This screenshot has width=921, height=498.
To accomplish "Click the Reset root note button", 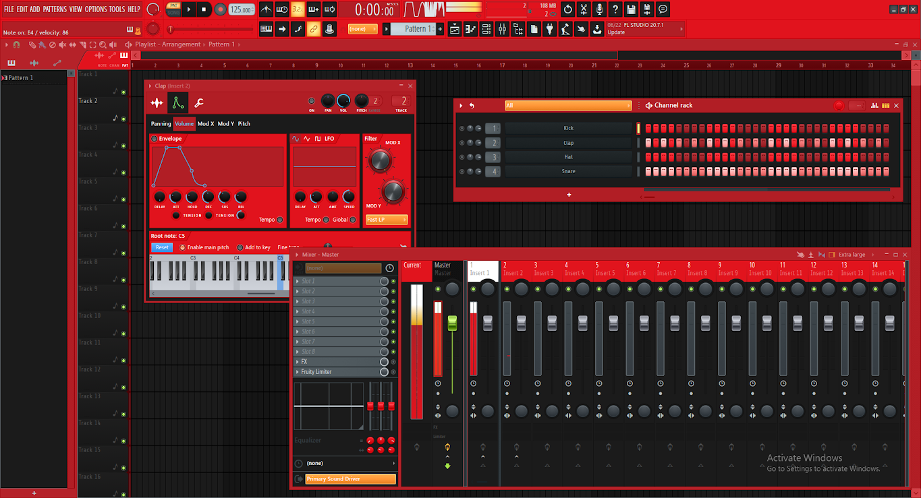I will click(x=161, y=247).
